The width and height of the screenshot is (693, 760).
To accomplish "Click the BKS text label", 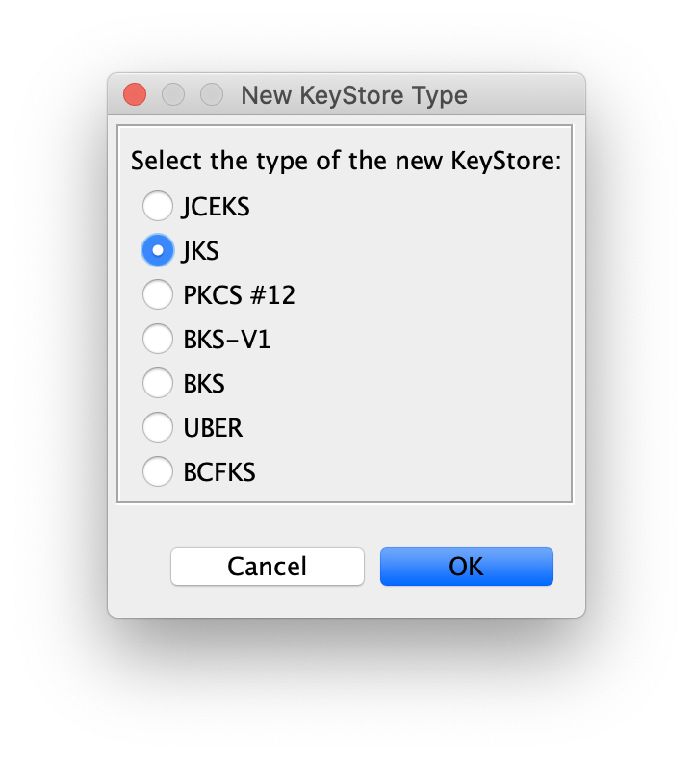I will (204, 384).
